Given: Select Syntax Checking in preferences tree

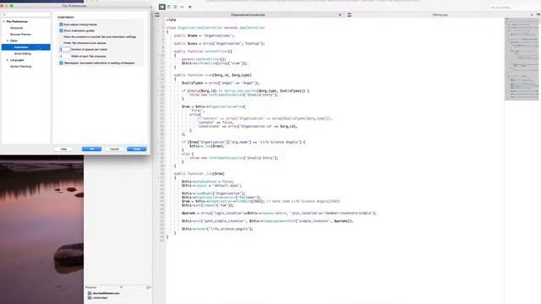Looking at the screenshot, I should point(20,67).
